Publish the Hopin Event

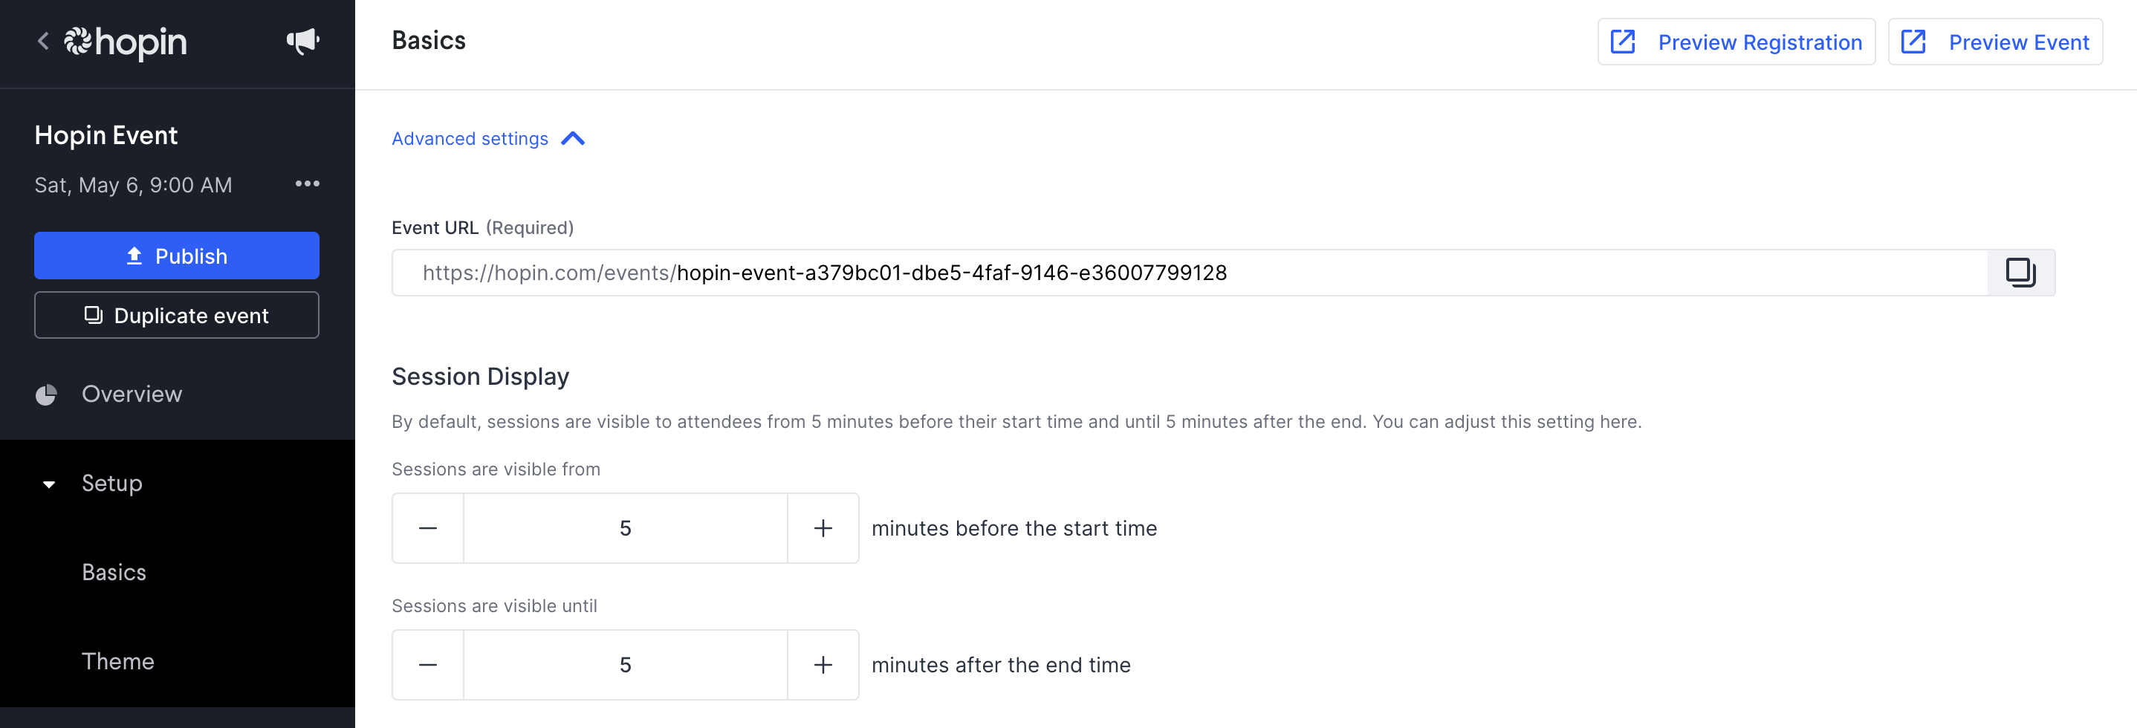(177, 256)
